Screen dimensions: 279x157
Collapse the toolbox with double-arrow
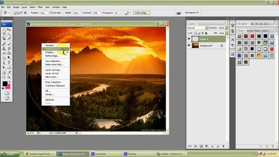pyautogui.click(x=2, y=18)
